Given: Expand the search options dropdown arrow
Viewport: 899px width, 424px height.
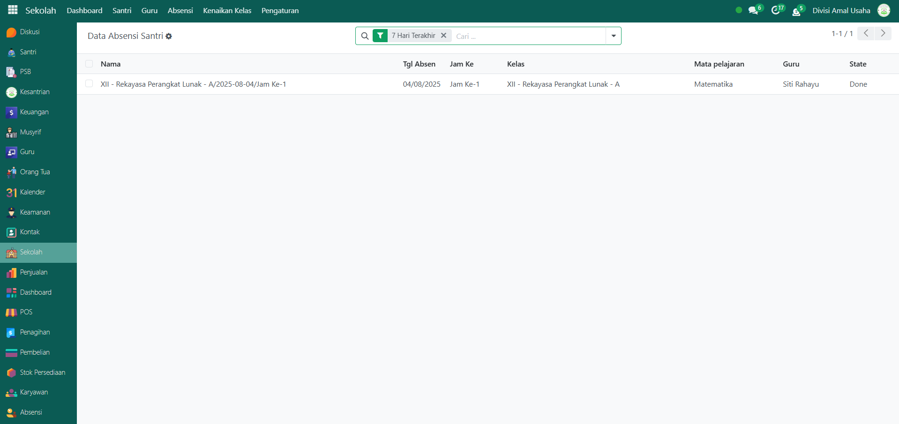Looking at the screenshot, I should (x=613, y=36).
